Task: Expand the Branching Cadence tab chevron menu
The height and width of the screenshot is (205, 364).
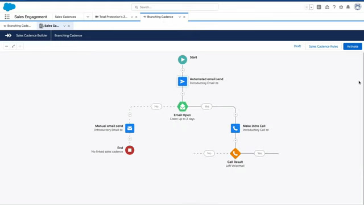Action: point(180,17)
